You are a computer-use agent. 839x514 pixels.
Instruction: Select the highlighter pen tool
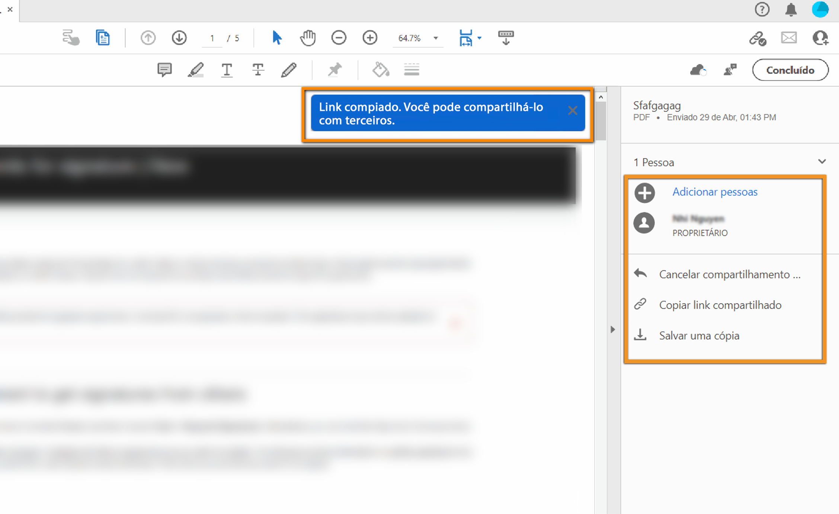coord(195,70)
